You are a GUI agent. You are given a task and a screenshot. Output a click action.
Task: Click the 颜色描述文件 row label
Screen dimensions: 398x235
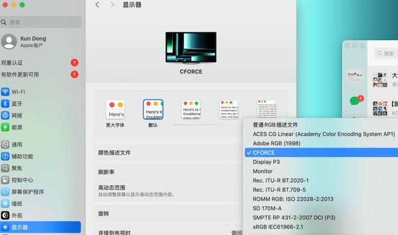click(x=114, y=153)
